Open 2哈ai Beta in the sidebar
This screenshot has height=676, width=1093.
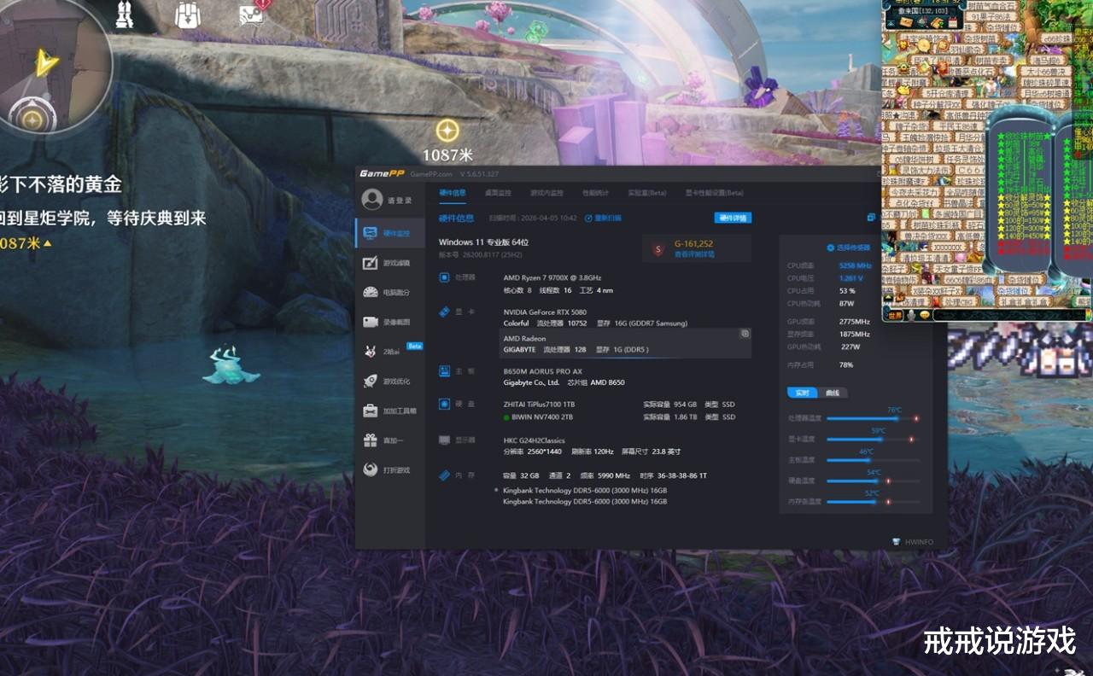[x=390, y=351]
